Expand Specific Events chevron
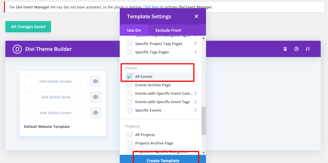This screenshot has height=163, width=328. coord(195,110)
